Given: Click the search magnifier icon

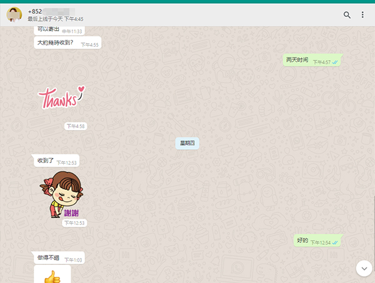Looking at the screenshot, I should tap(347, 15).
